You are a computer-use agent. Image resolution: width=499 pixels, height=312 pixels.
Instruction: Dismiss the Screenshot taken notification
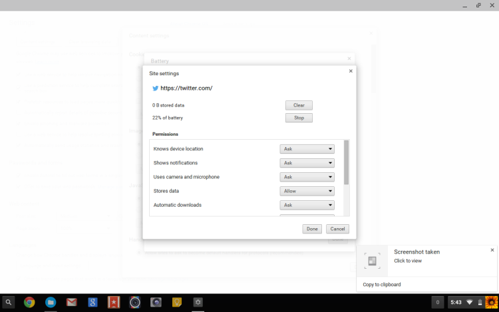(x=492, y=250)
